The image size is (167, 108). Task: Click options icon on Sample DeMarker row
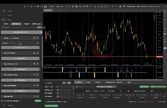(38, 86)
